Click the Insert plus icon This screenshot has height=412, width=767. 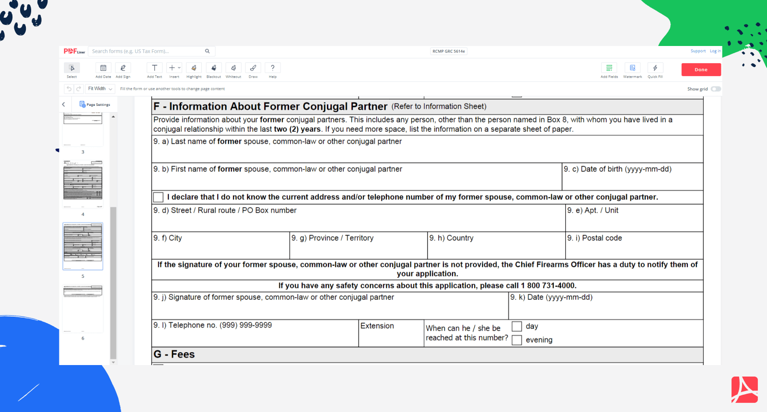[172, 68]
